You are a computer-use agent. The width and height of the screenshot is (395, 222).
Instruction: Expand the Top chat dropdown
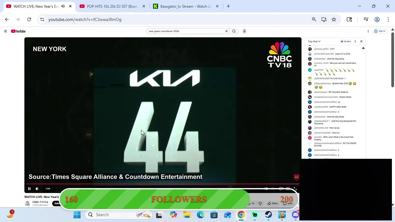click(314, 41)
